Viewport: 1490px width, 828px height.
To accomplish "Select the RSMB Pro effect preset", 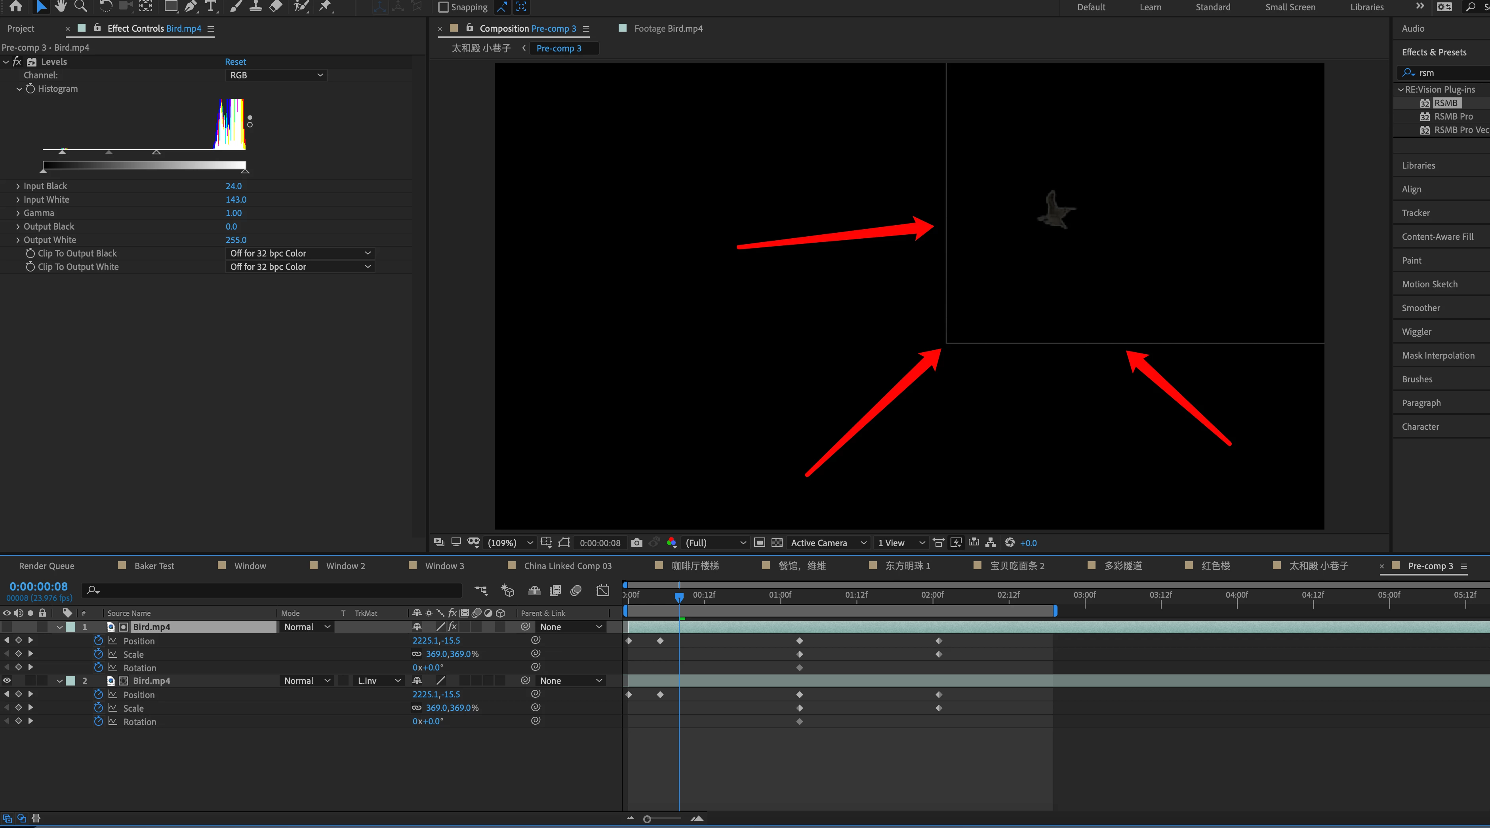I will click(x=1453, y=116).
